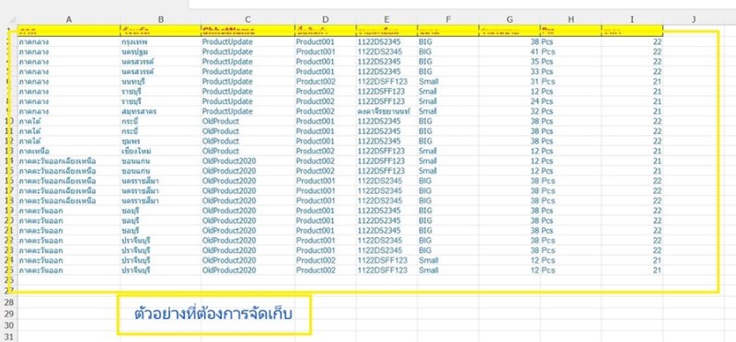
Task: Click cell A25 with ภาคตะวันออก
Action: point(69,270)
